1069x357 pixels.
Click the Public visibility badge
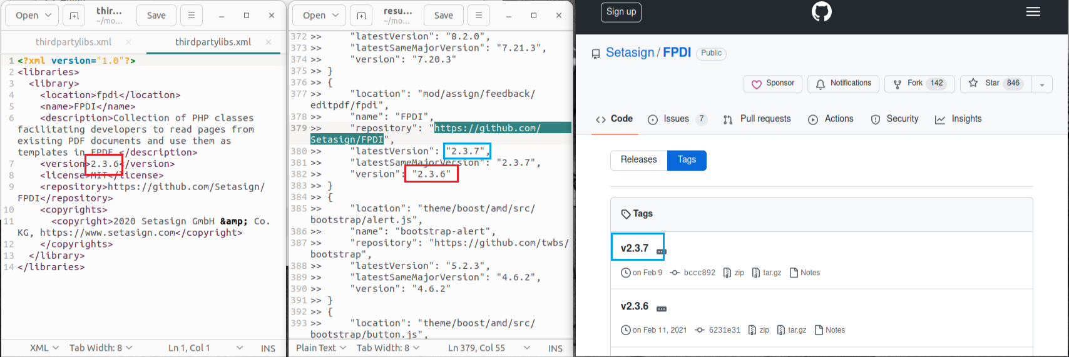[711, 53]
